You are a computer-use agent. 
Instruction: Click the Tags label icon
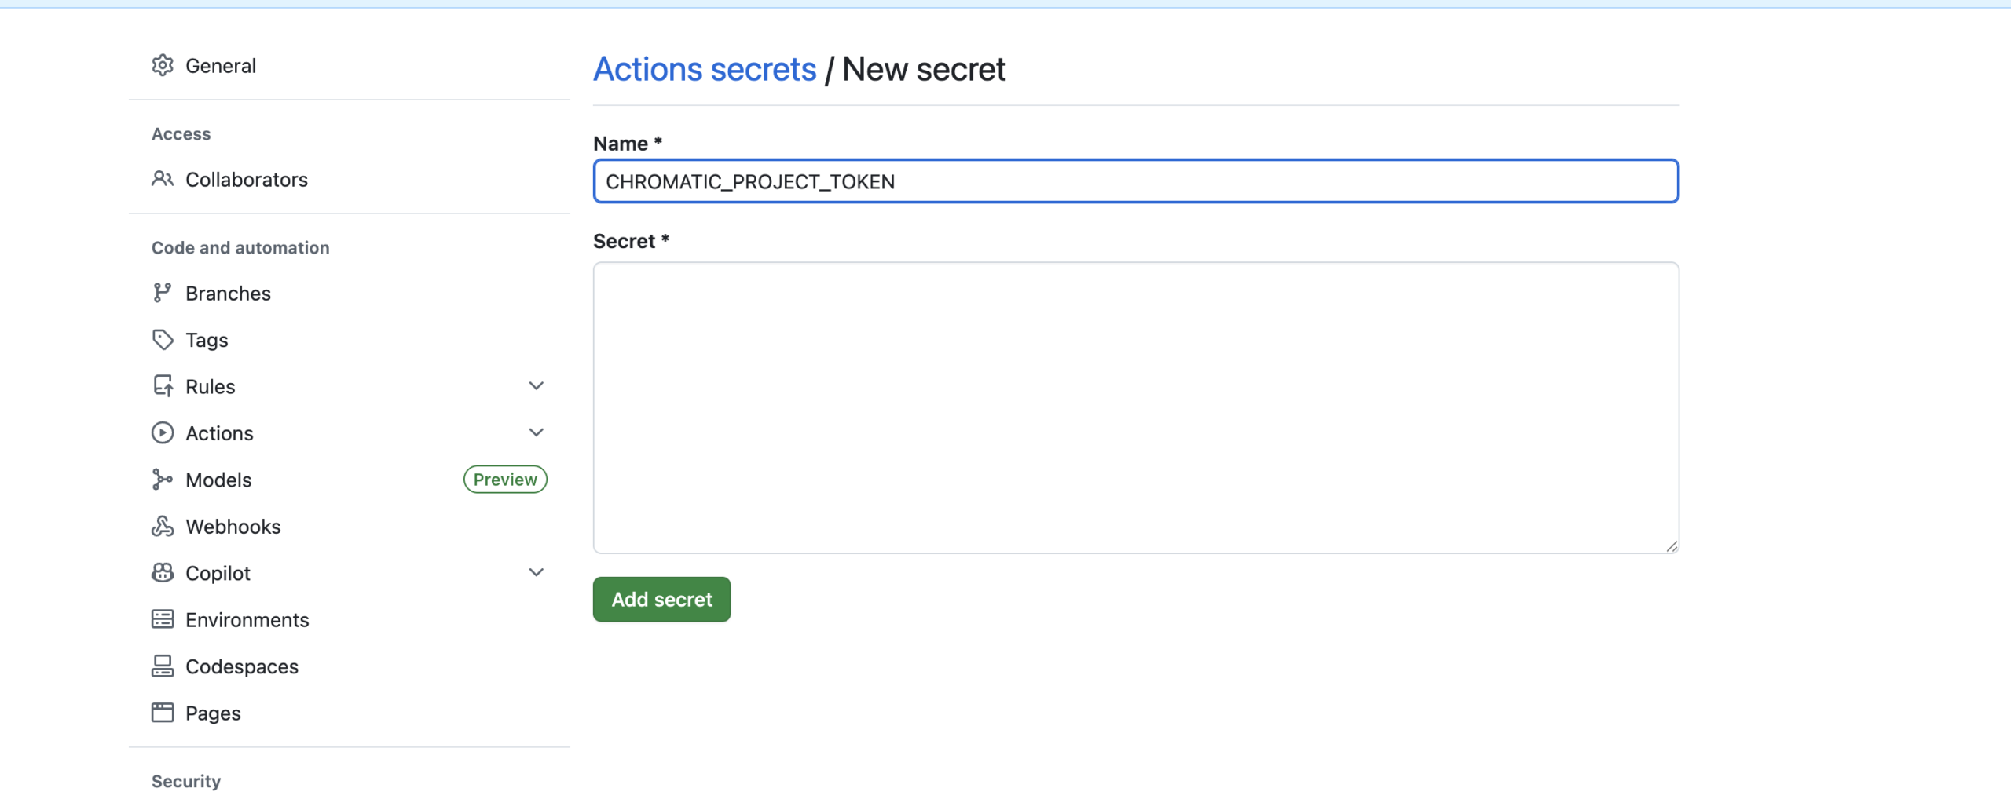click(x=163, y=340)
